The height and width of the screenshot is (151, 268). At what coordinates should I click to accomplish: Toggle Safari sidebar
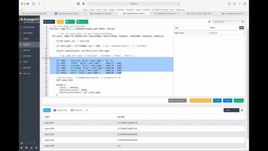coord(33,4)
